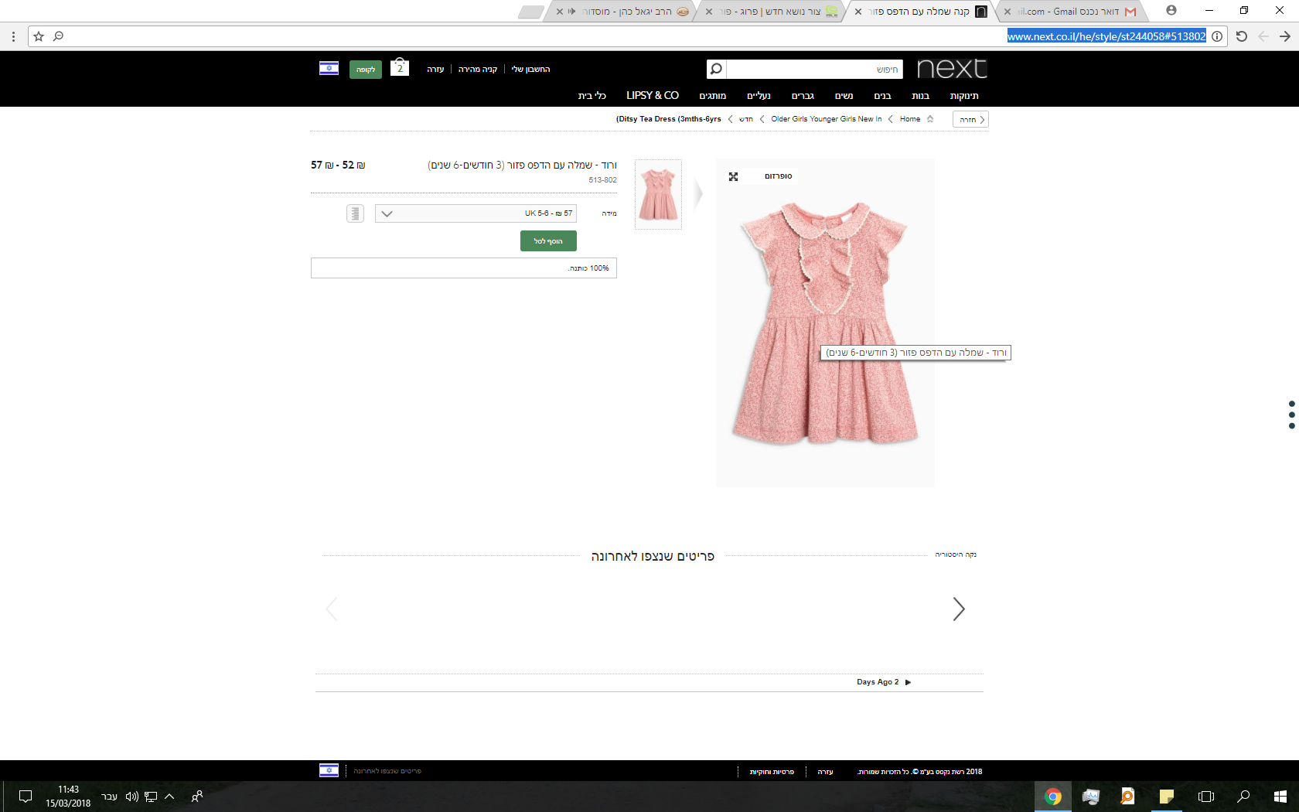Click the Chrome icon on the taskbar
Viewport: 1299px width, 812px height.
[1053, 797]
